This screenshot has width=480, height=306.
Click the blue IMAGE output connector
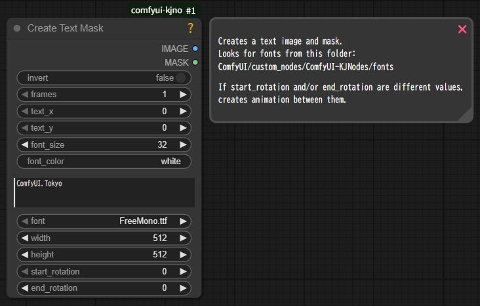point(195,49)
